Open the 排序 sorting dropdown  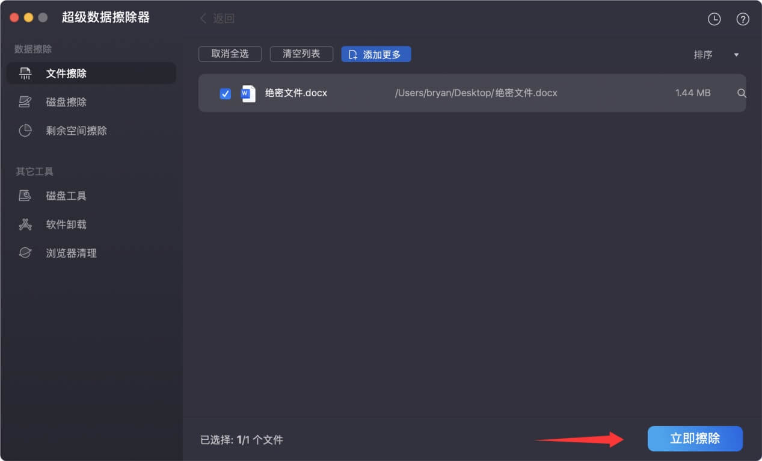point(704,54)
